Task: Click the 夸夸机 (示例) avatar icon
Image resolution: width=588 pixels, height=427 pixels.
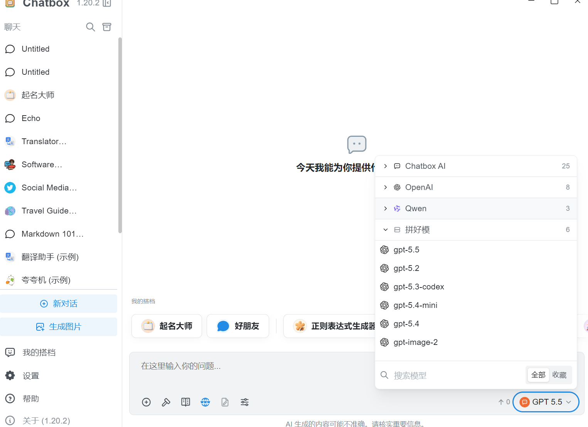Action: pos(10,280)
